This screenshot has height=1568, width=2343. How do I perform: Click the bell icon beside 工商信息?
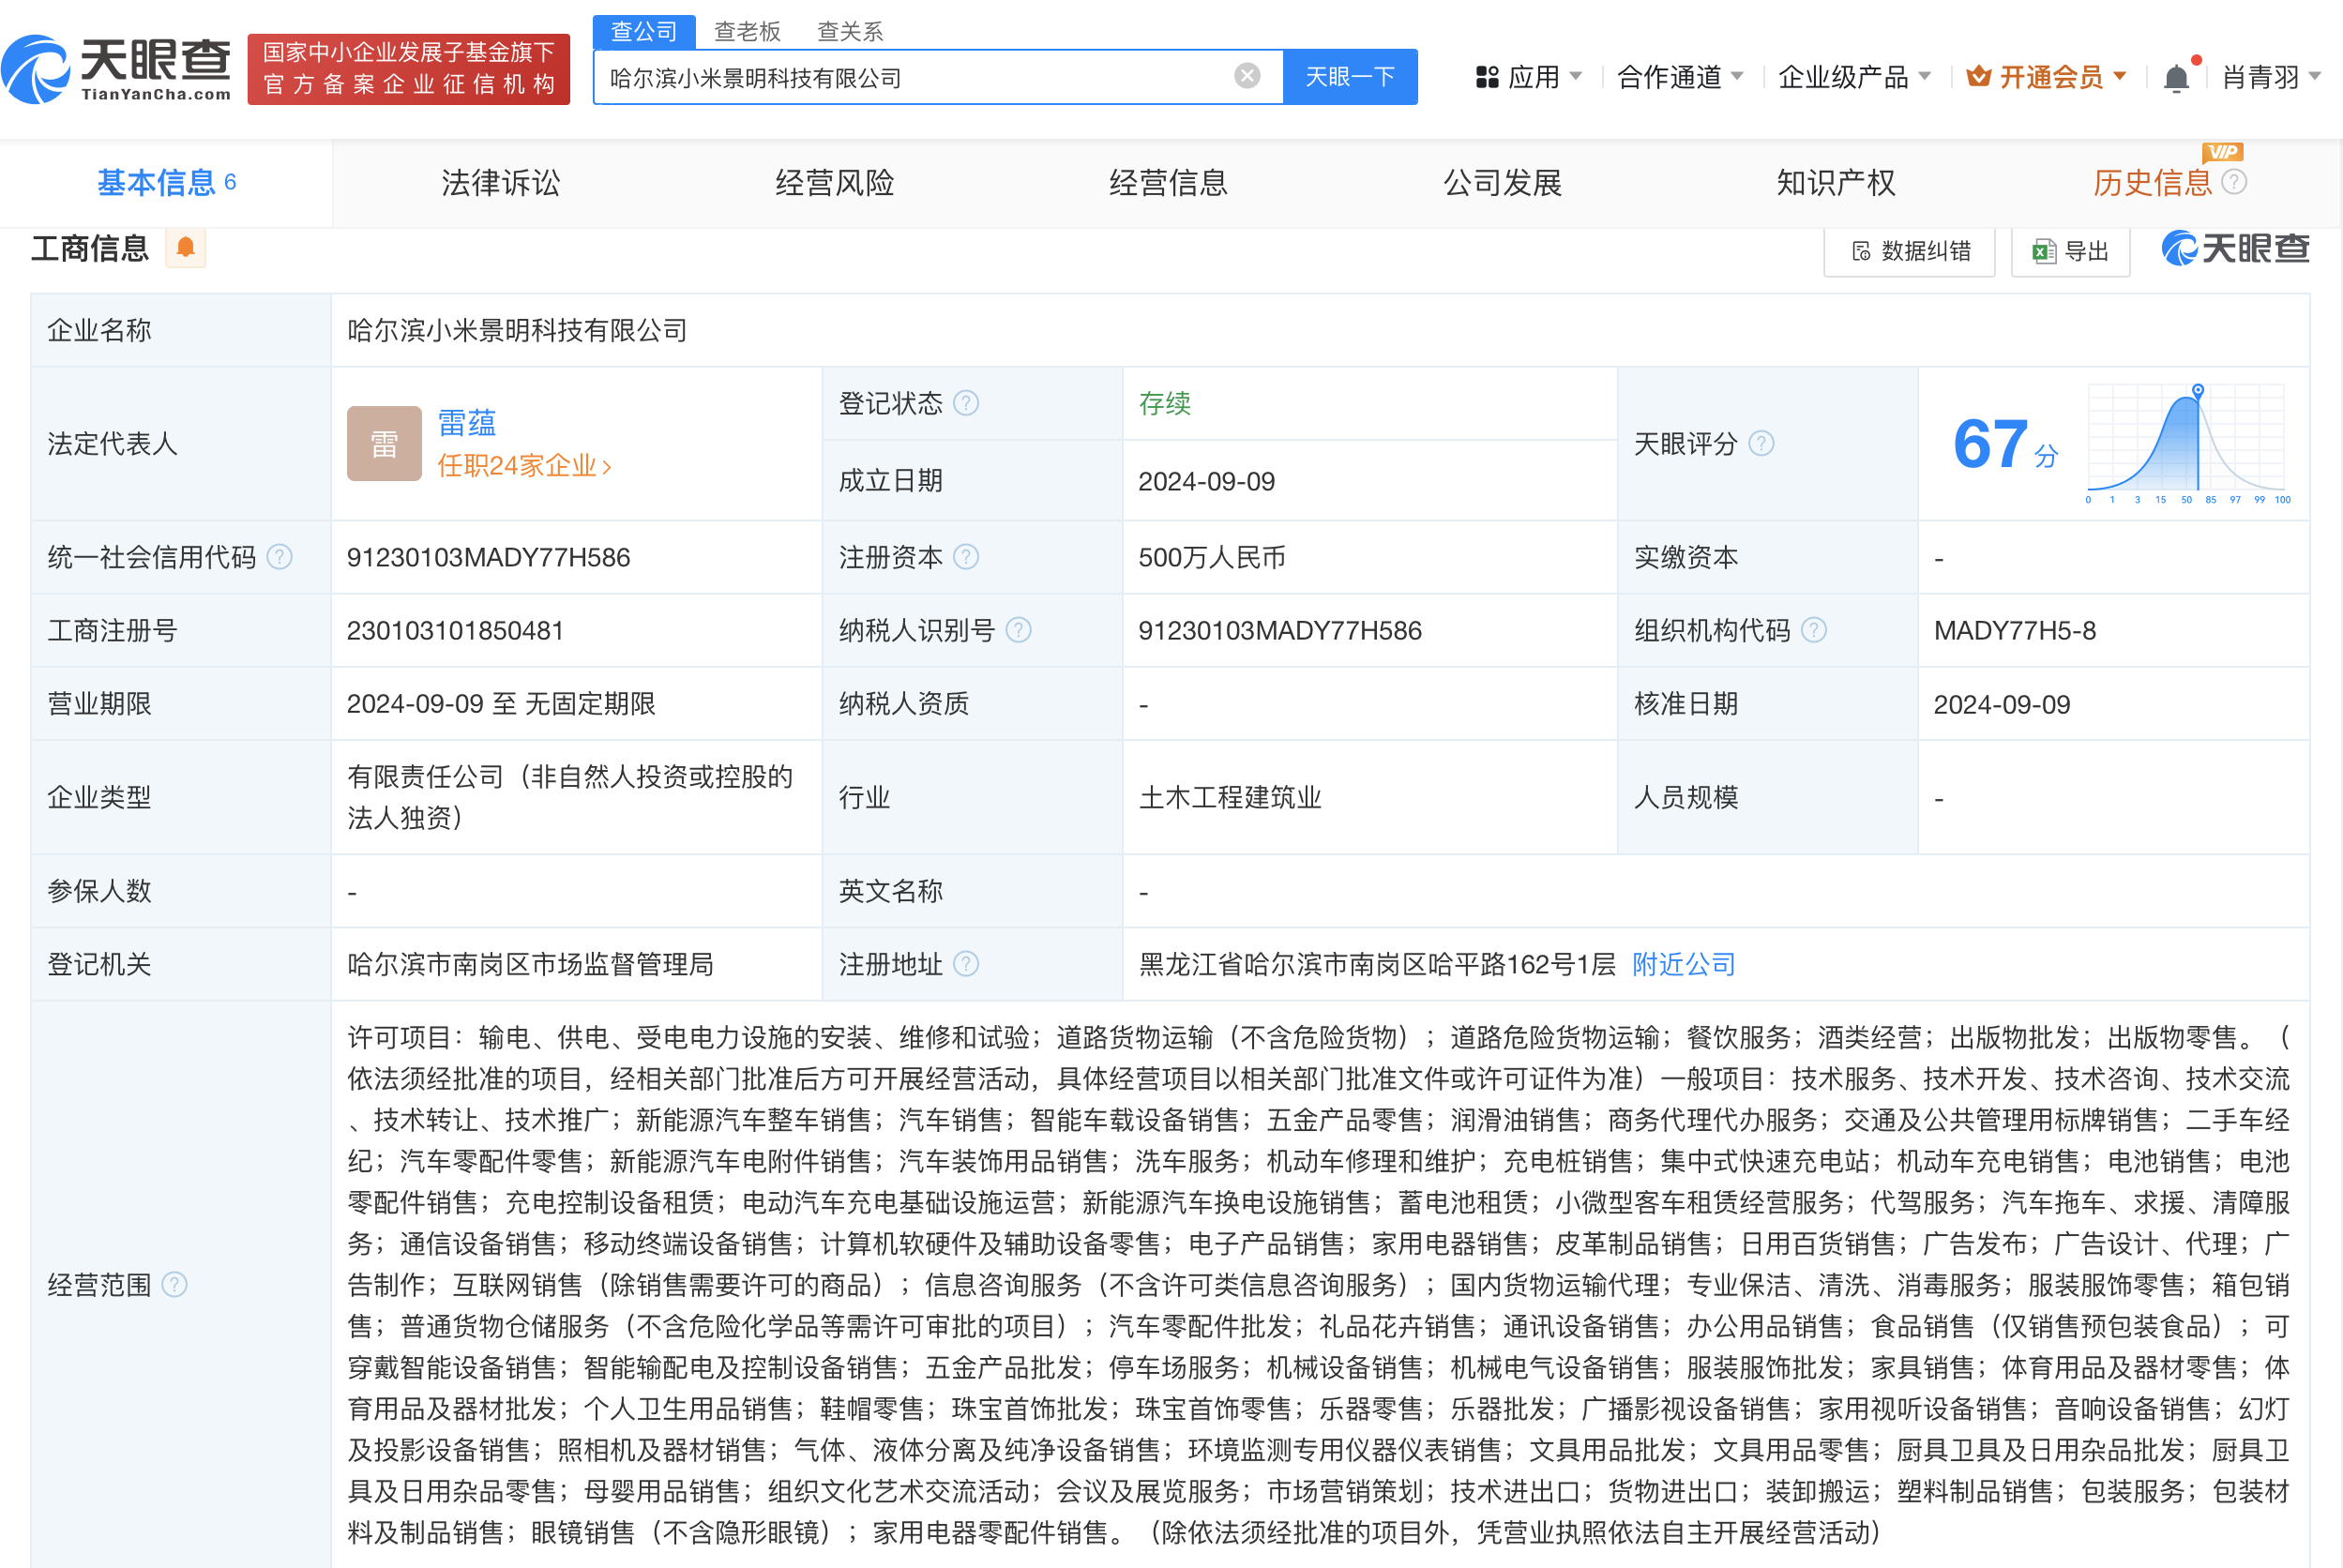(x=184, y=247)
